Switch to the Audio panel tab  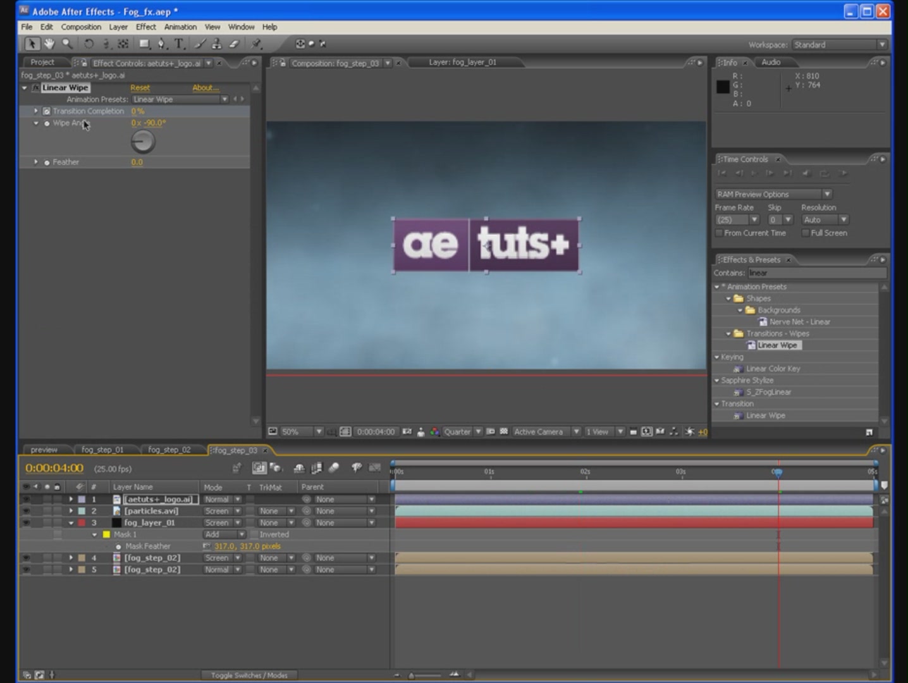click(771, 63)
